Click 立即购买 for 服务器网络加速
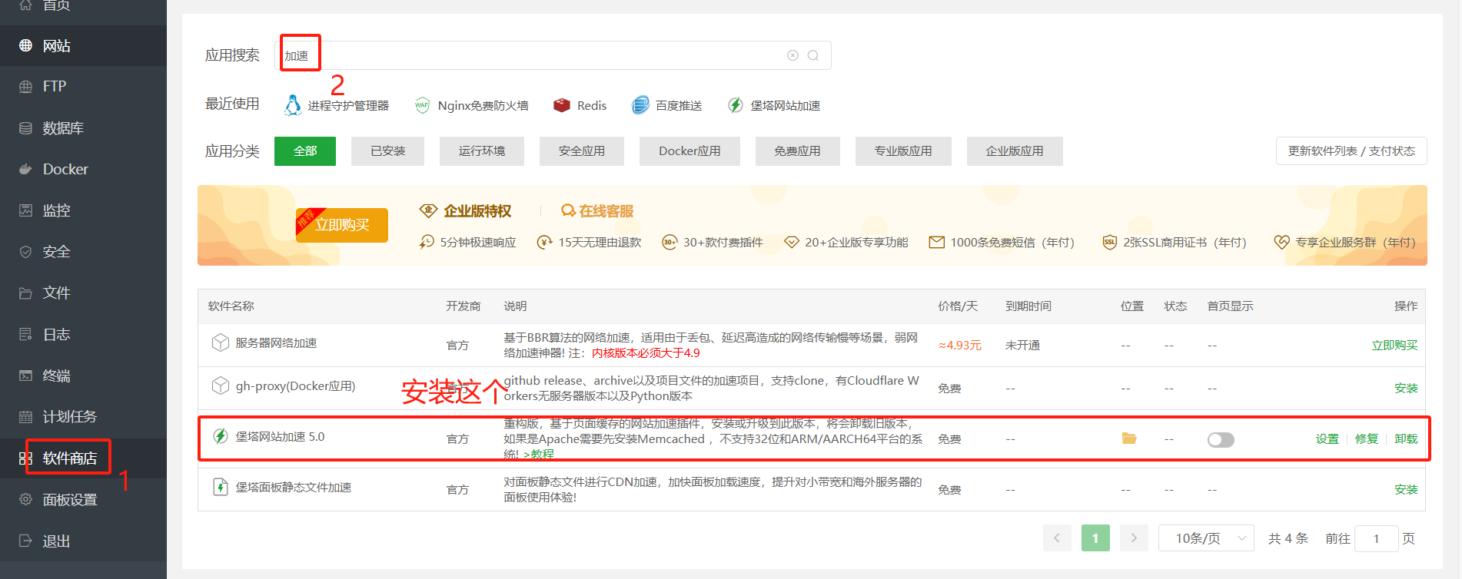Screen dimensions: 1462x579 tap(1394, 346)
